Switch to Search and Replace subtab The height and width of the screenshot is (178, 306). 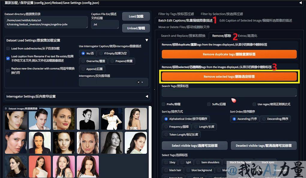(183, 36)
